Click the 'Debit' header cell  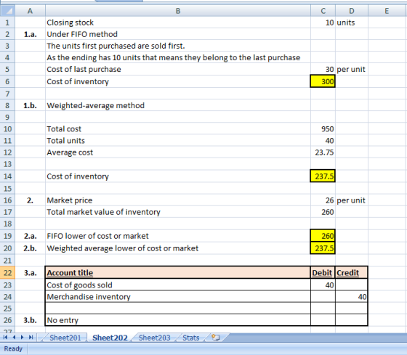coord(323,272)
